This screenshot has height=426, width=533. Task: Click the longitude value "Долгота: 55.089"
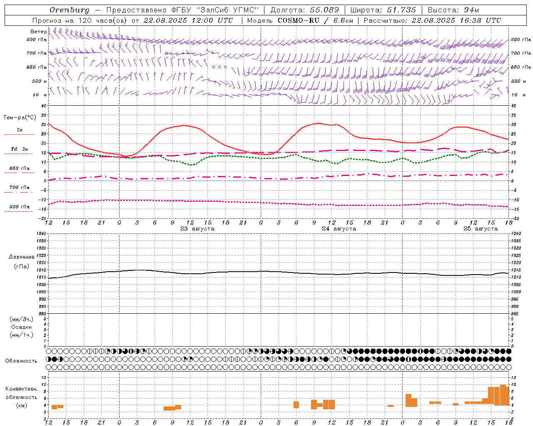pyautogui.click(x=305, y=10)
